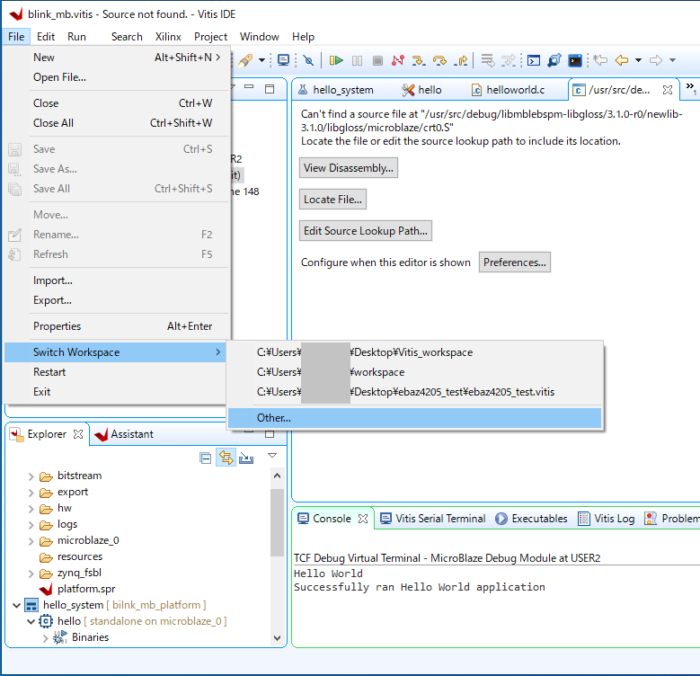
Task: Switch to the hello editor tab
Action: pos(422,90)
